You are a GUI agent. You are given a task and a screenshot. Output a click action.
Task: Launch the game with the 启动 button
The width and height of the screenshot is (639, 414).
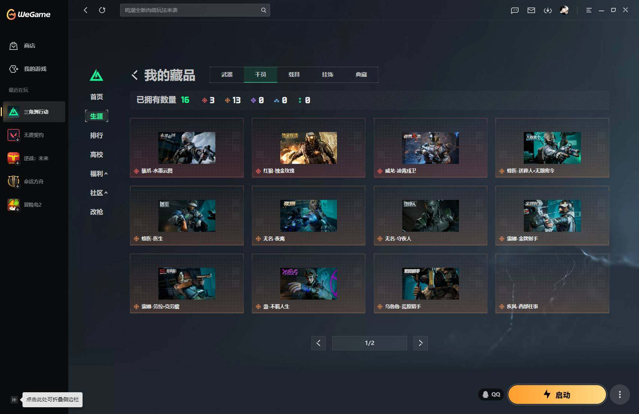[x=557, y=394]
